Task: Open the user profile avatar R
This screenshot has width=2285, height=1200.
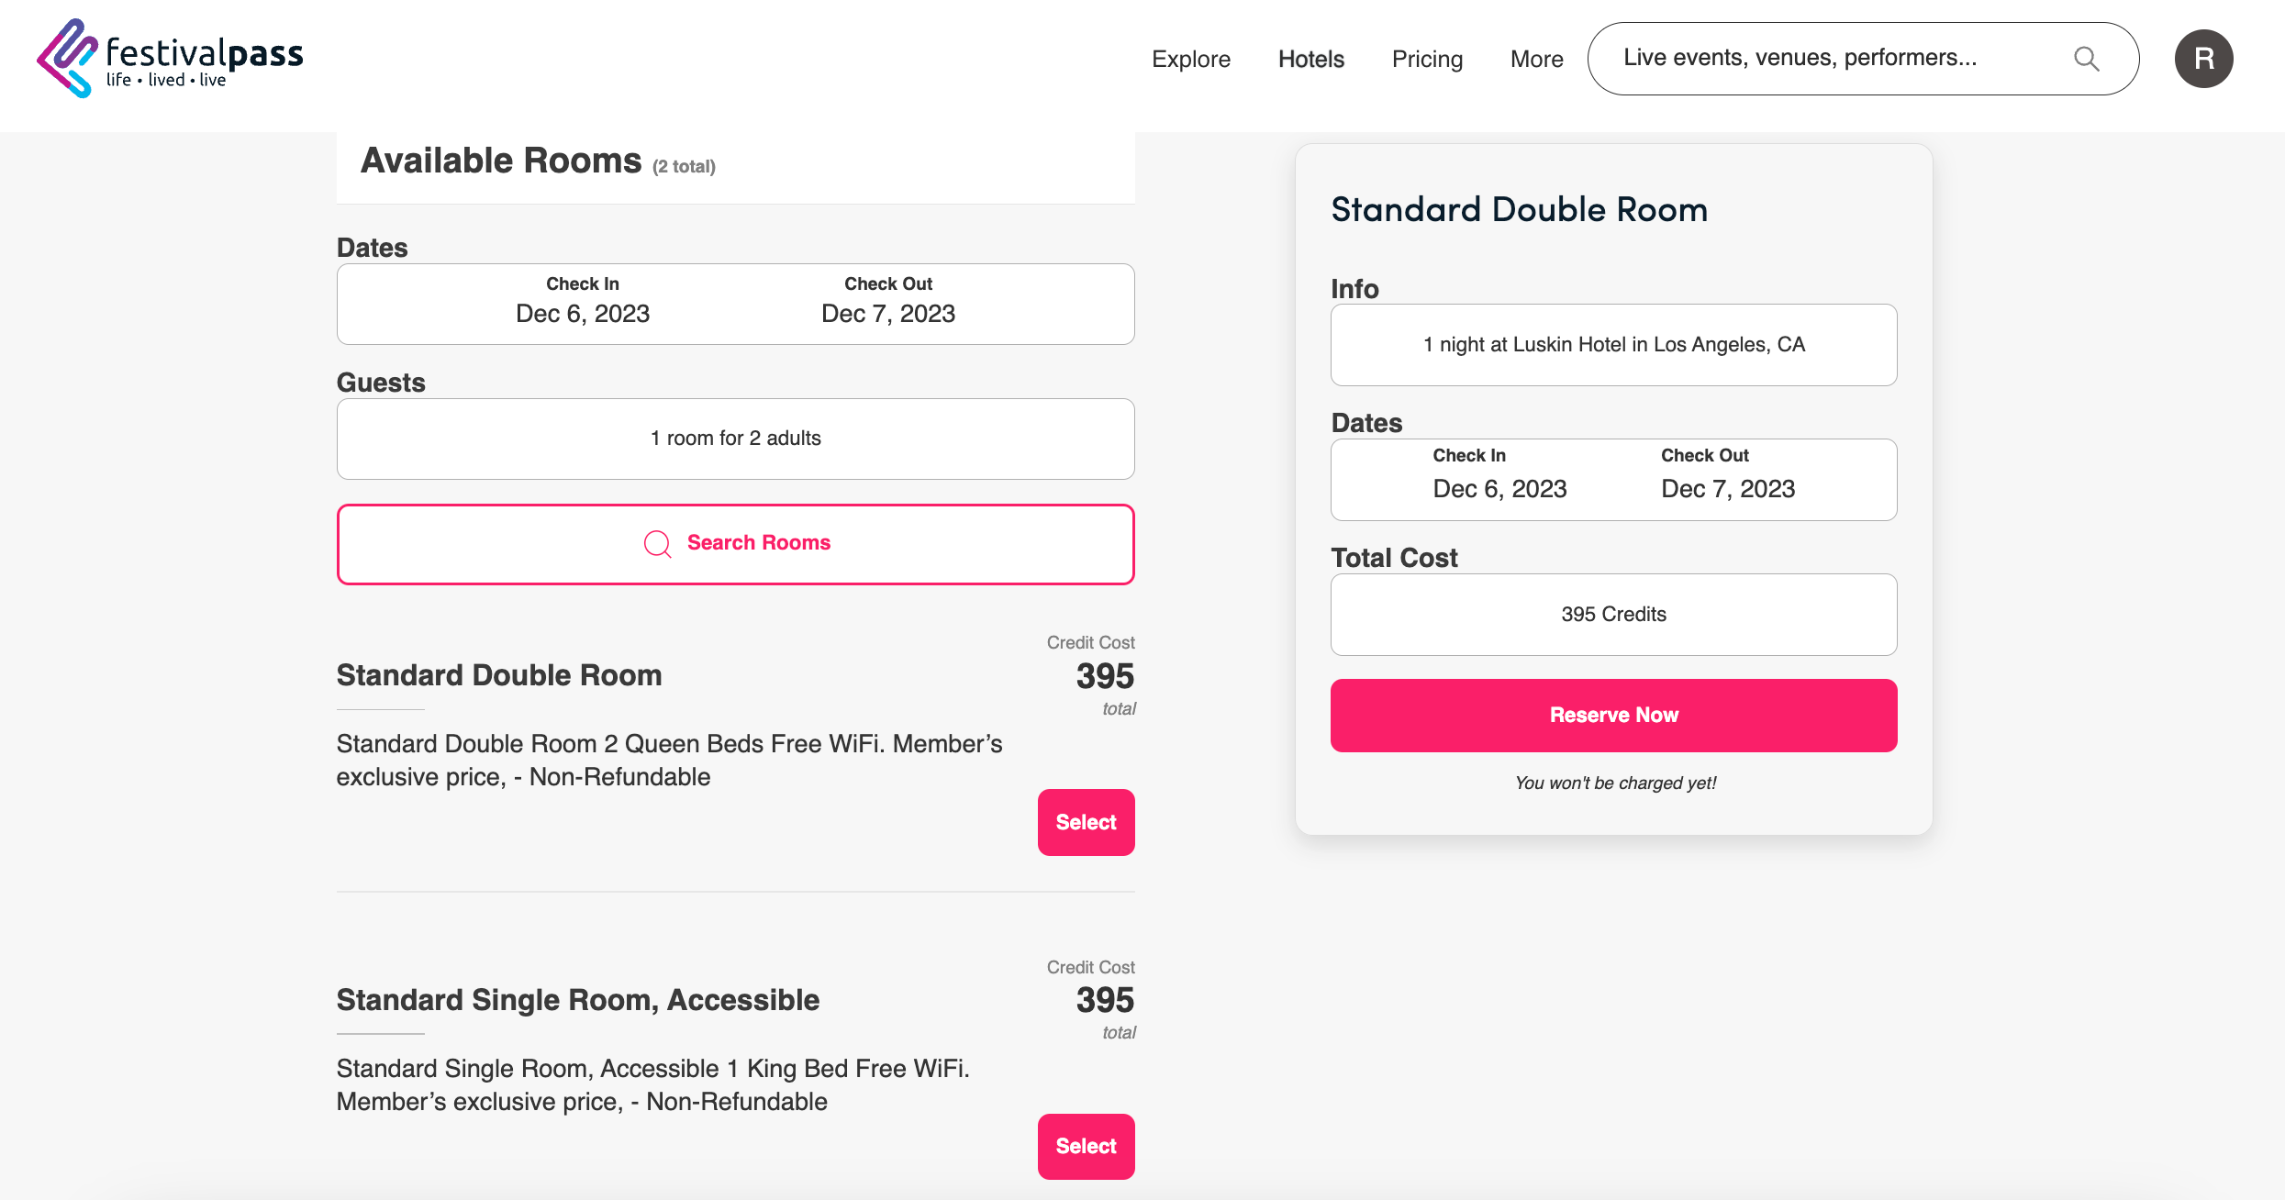Action: [x=2203, y=59]
